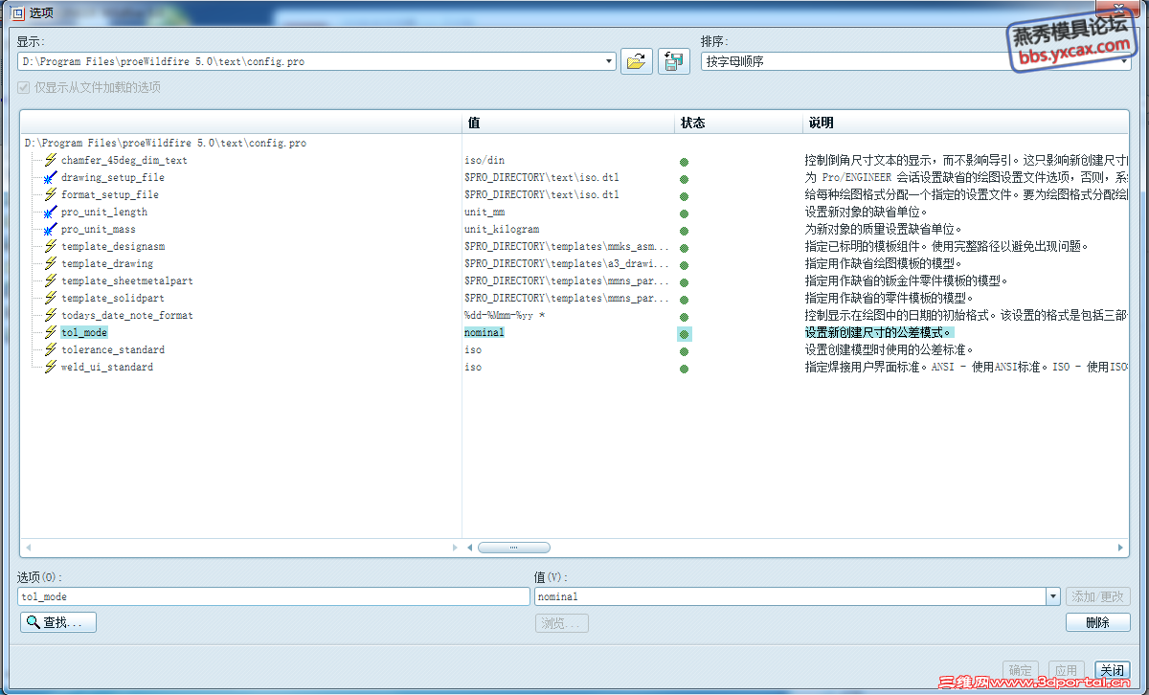Click lightning icon beside todays_date_note_format

tap(51, 315)
